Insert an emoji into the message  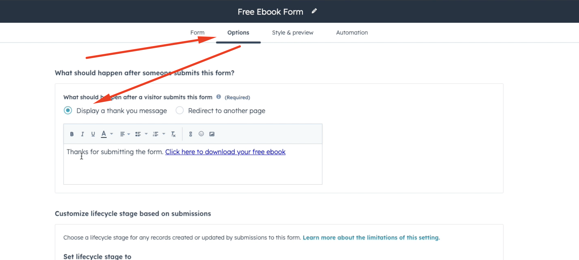pyautogui.click(x=201, y=134)
